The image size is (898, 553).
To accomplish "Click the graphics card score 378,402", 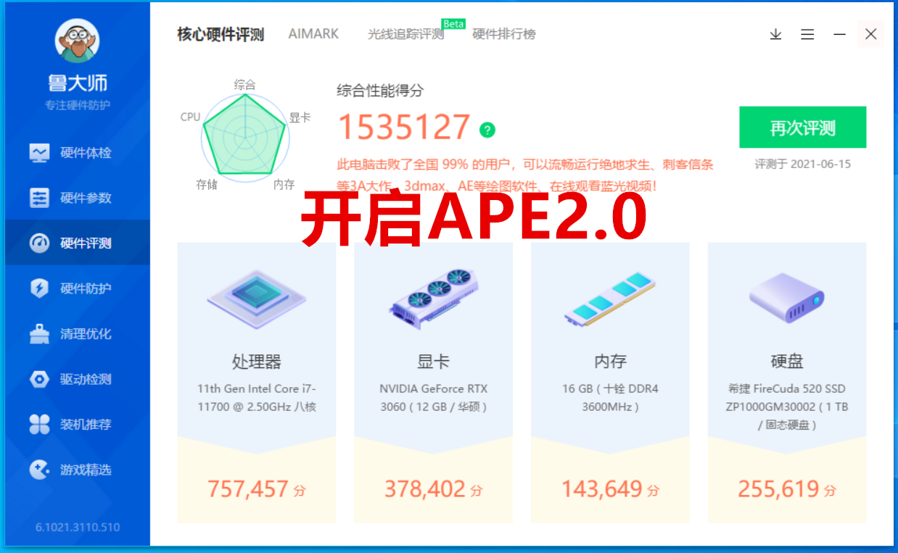I will [425, 489].
